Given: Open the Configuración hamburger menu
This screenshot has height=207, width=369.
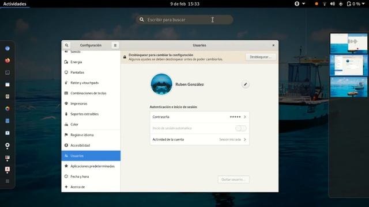Looking at the screenshot, I should (x=115, y=45).
